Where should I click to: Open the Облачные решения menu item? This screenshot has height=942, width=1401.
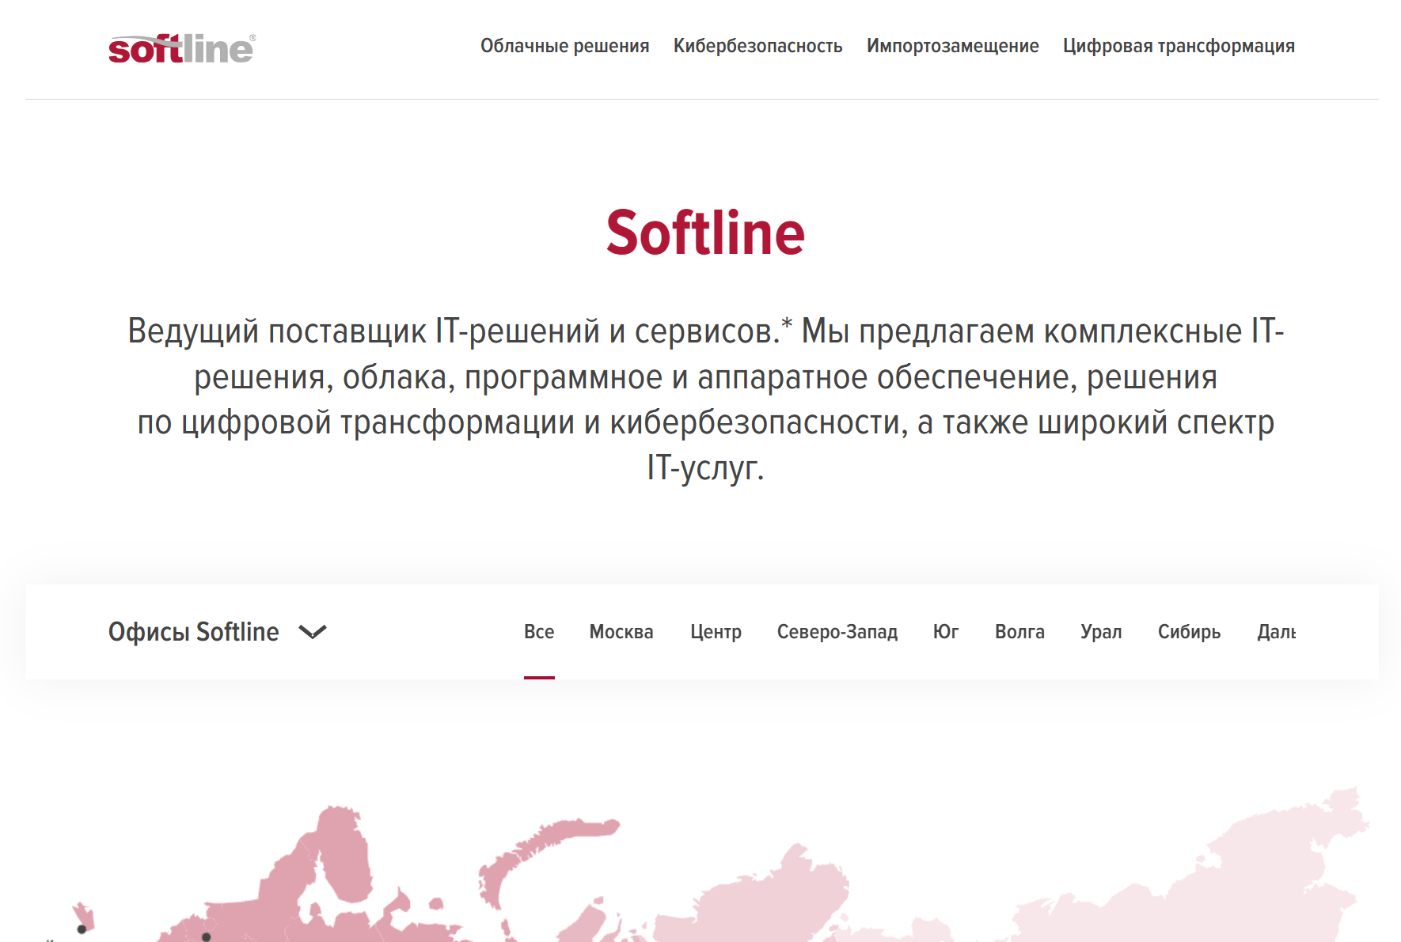564,46
